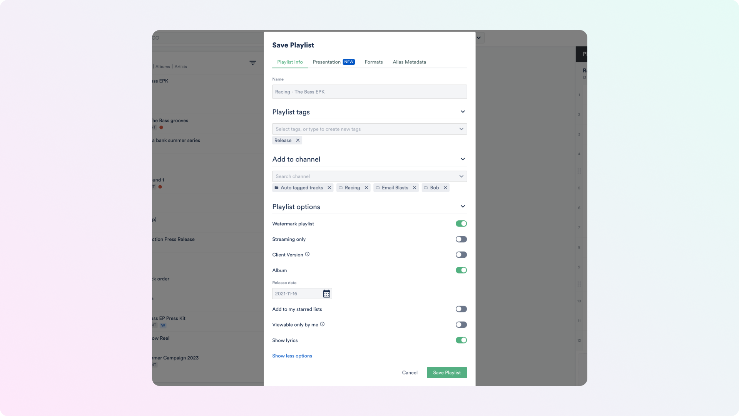739x416 pixels.
Task: Open the release date calendar picker
Action: [x=326, y=294]
